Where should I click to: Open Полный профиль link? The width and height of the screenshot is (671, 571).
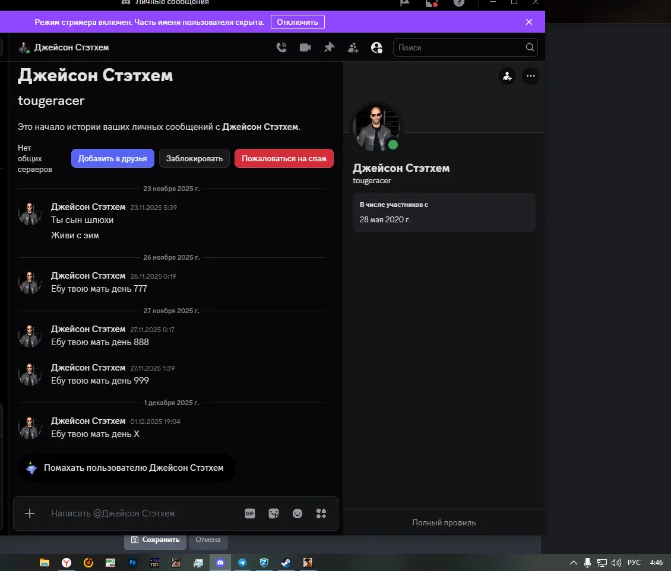tap(444, 522)
